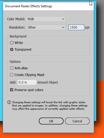Click the Cancel button

77,121
